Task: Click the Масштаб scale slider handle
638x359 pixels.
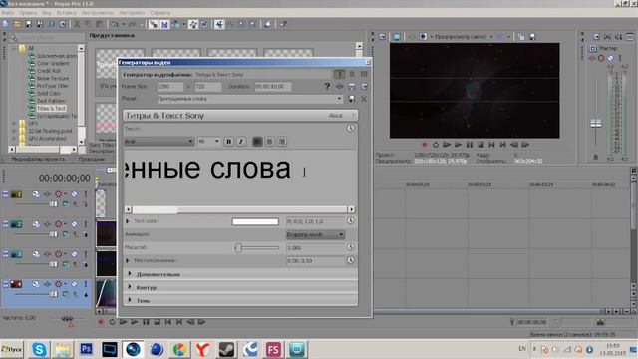Action: (x=238, y=247)
